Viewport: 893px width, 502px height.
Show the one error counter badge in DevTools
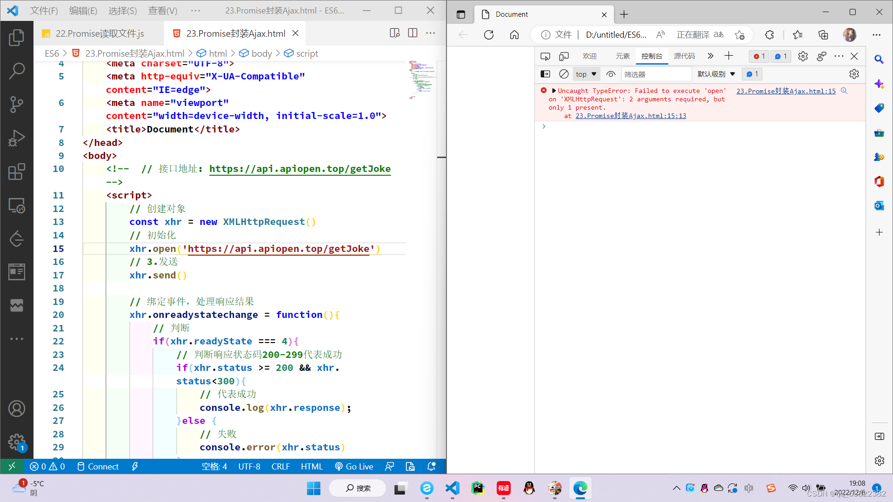(x=759, y=56)
